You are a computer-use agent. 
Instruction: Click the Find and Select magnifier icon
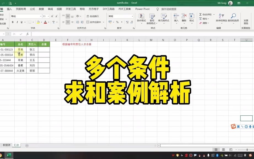click(233, 15)
